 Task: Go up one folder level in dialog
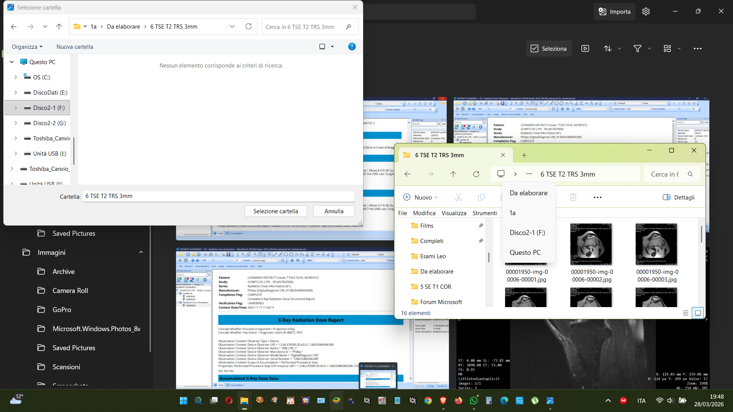pos(59,27)
